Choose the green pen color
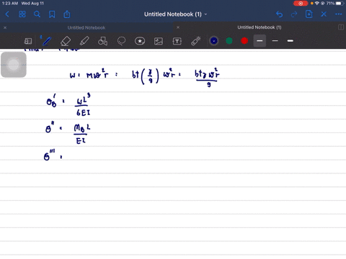346x259 pixels. tap(229, 41)
